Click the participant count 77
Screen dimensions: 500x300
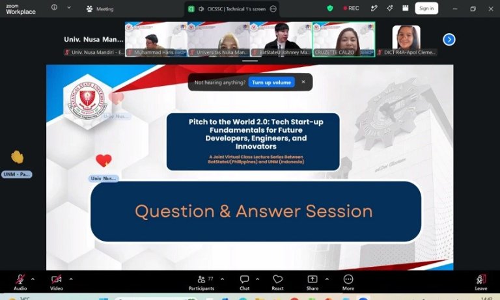click(x=210, y=279)
